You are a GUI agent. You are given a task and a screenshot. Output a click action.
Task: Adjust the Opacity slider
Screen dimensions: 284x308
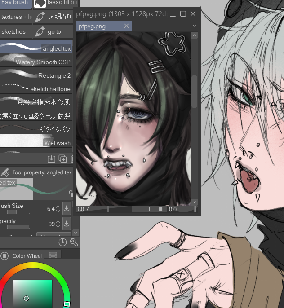point(18,227)
